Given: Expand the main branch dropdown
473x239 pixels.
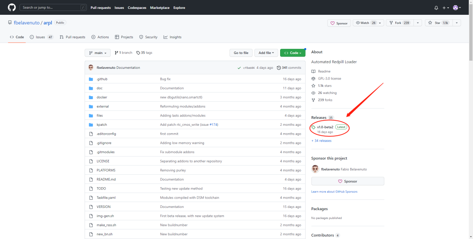Looking at the screenshot, I should tap(98, 53).
